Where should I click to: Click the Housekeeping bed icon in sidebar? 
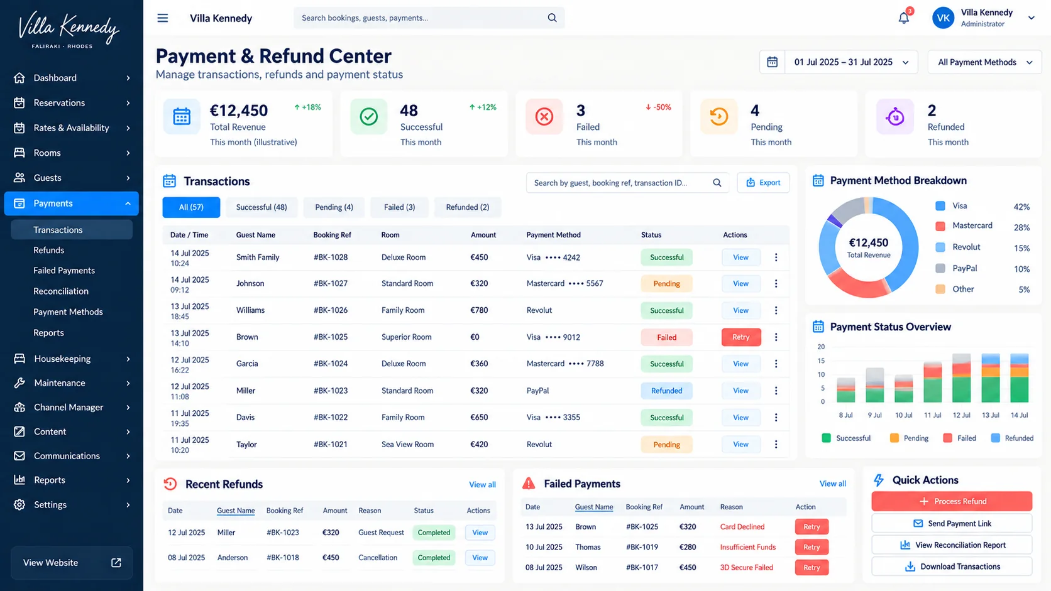tap(19, 359)
